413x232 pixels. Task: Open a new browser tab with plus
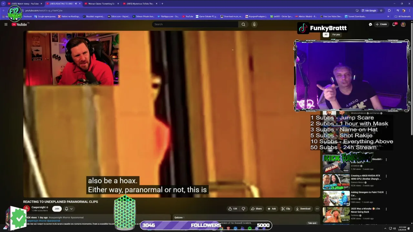click(x=162, y=4)
